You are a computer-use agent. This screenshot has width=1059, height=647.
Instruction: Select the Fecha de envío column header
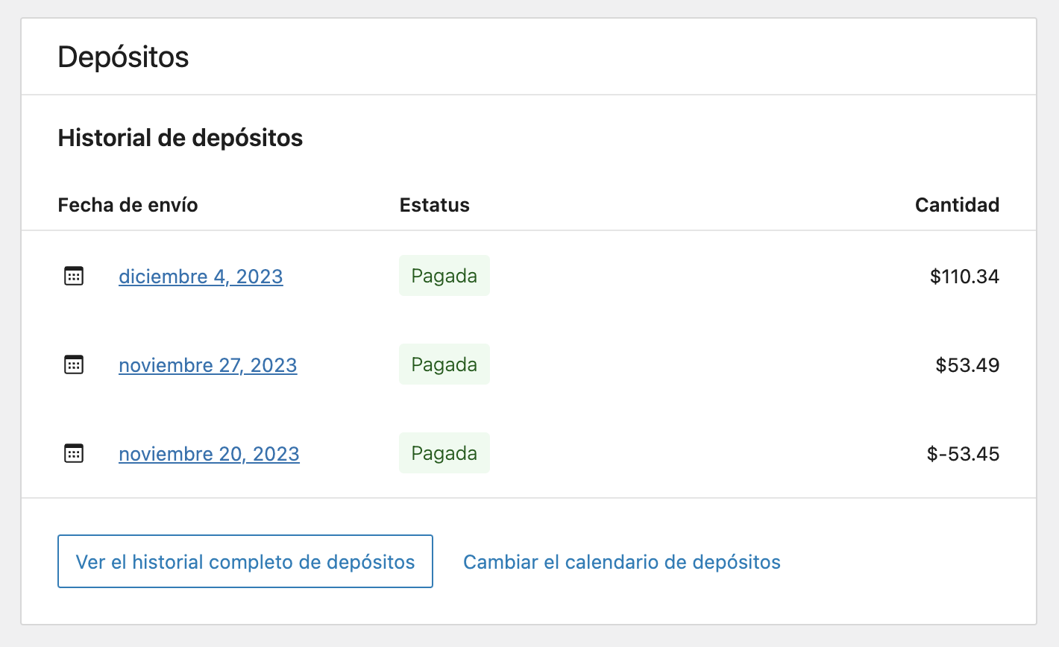(128, 205)
